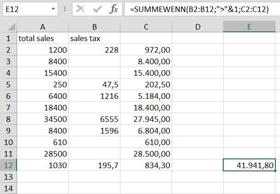Click the Enter checkmark formula button
The width and height of the screenshot is (280, 194).
(x=97, y=9)
